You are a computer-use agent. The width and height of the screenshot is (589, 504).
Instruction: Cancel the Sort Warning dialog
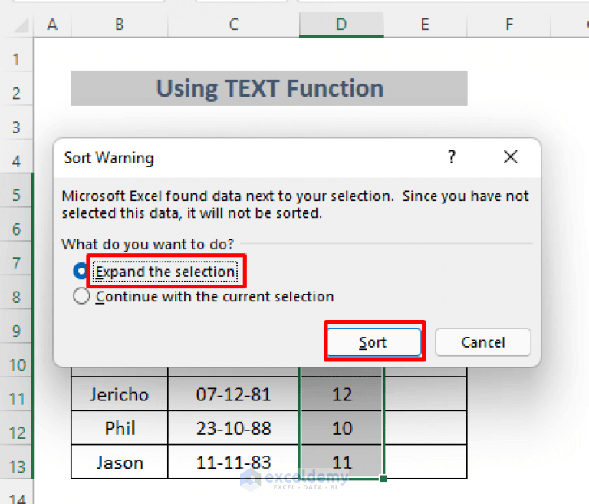click(483, 342)
